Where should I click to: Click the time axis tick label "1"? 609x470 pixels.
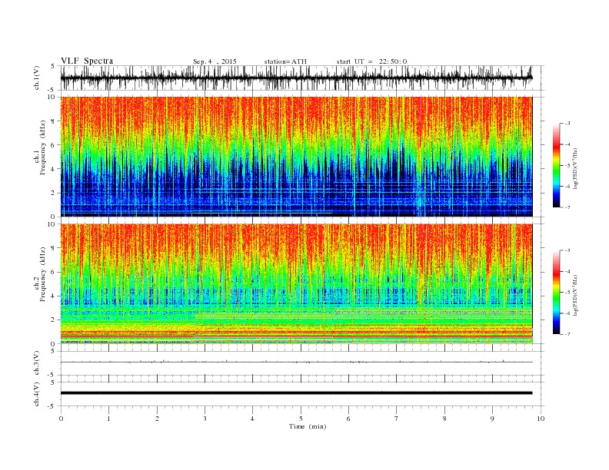pyautogui.click(x=108, y=419)
